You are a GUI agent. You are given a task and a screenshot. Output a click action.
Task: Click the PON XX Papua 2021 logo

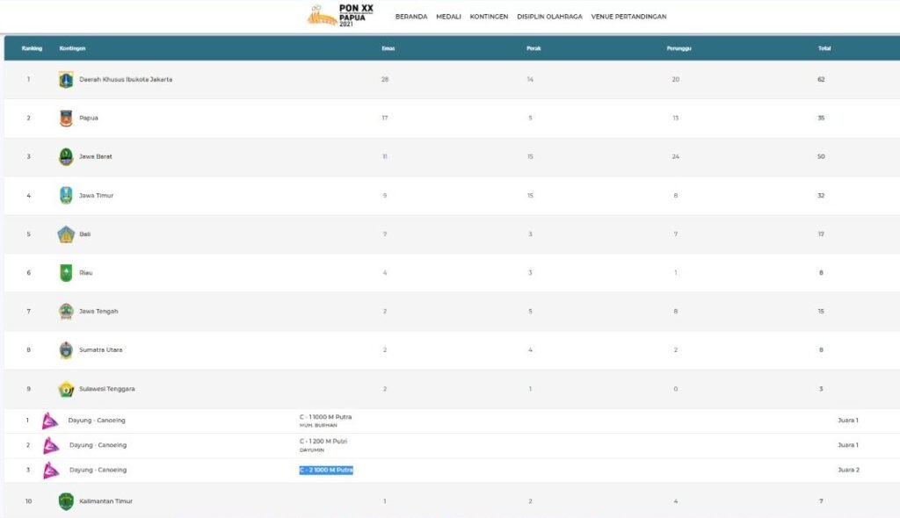point(341,15)
